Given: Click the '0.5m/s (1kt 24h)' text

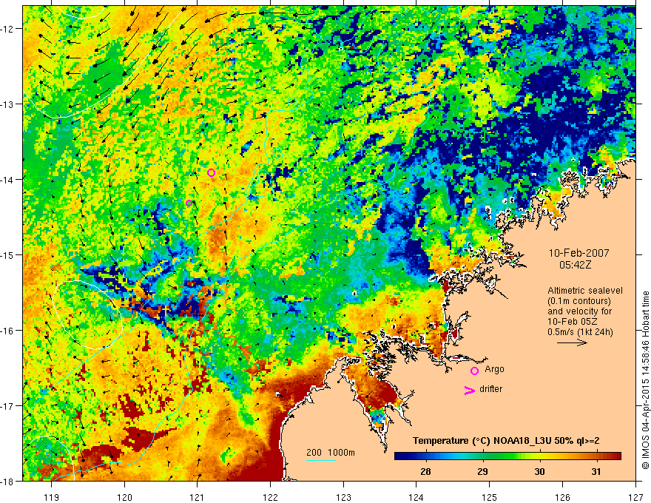Looking at the screenshot, I should click(580, 332).
